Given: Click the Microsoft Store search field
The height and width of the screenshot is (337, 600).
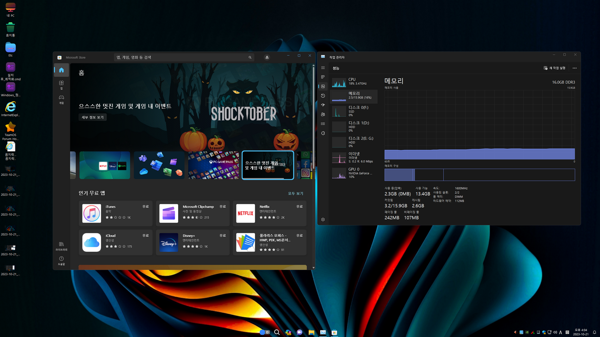Looking at the screenshot, I should (184, 57).
